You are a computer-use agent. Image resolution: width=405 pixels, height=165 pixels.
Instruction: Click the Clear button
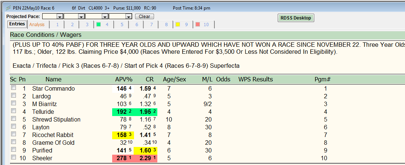click(144, 17)
